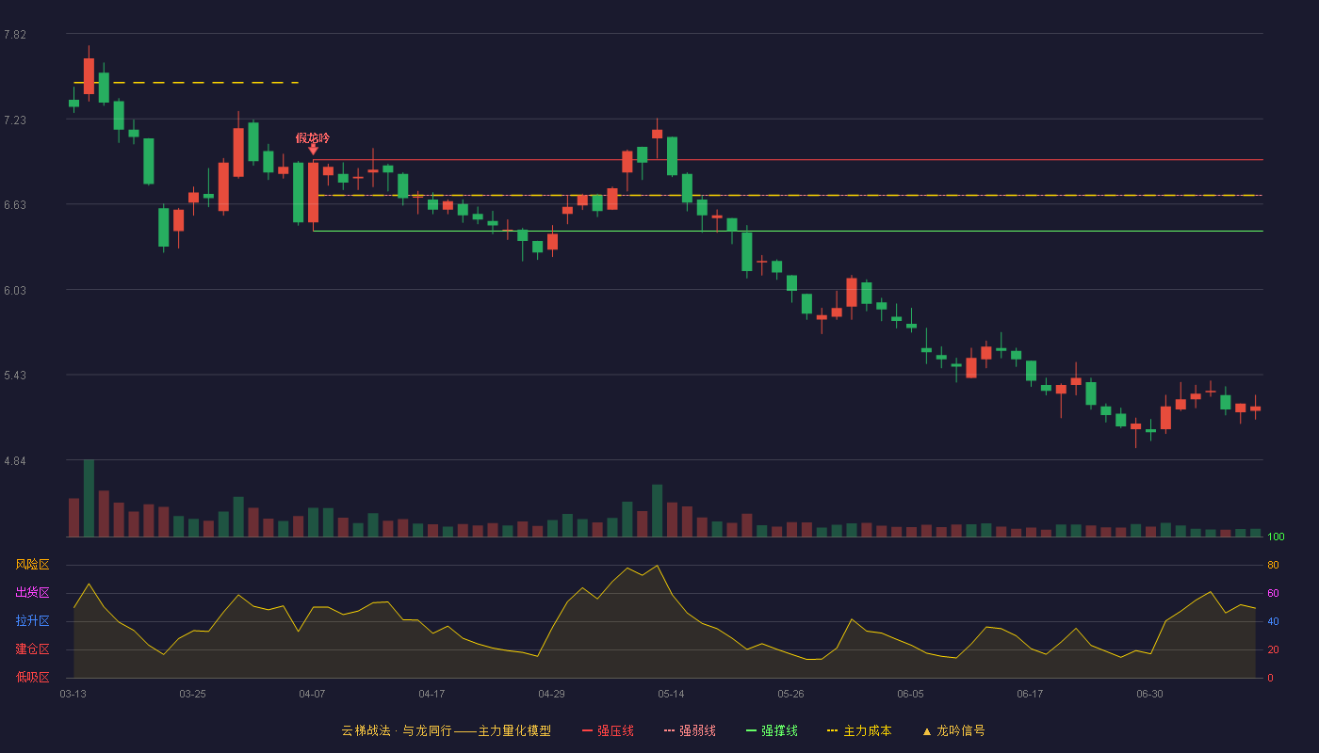
Task: Click the 100 indicator scale label
Action: (x=1276, y=537)
